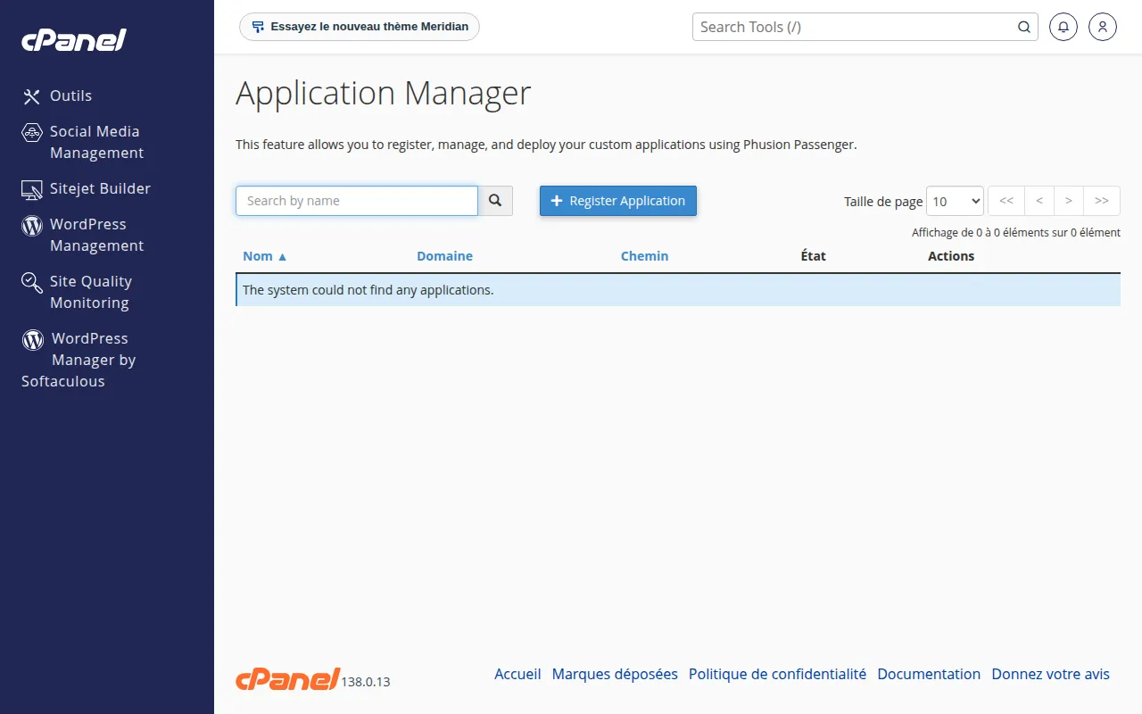Click the WordPress Manager by Softaculous icon

point(33,339)
